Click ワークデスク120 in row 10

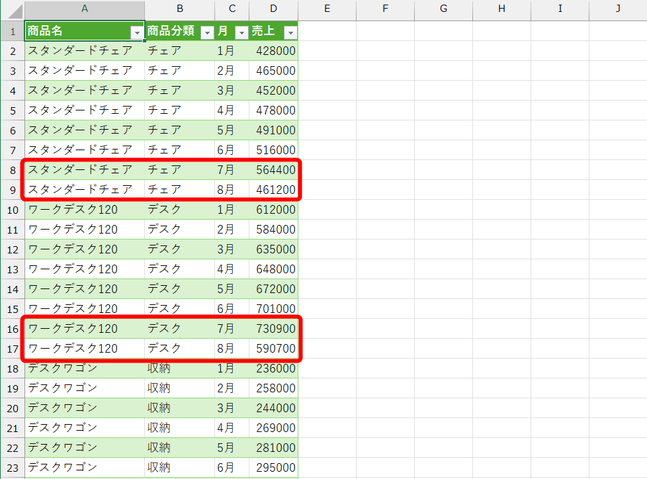click(85, 210)
